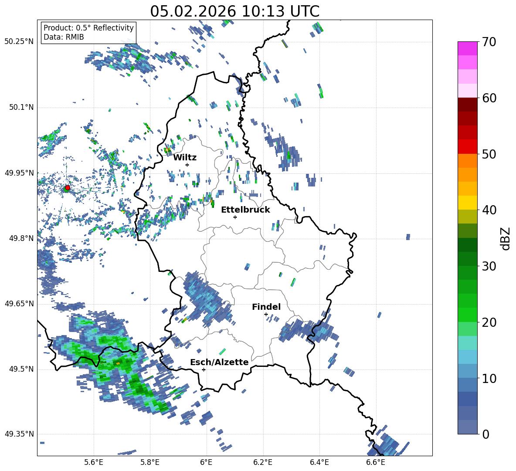
Task: Click the 6°E longitude label
Action: click(x=206, y=462)
